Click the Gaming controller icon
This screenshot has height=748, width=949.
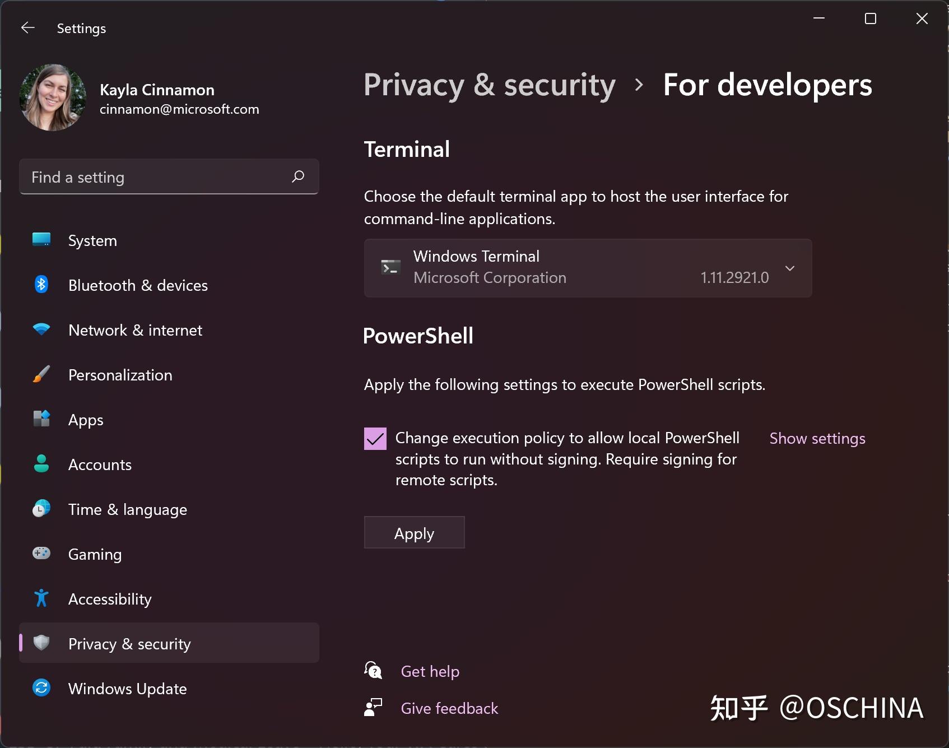41,554
